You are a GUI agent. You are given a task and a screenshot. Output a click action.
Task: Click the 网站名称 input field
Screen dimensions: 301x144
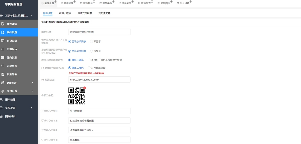point(99,32)
